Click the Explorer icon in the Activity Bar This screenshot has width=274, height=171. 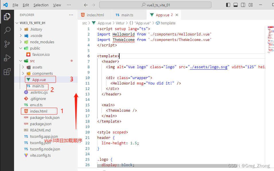(x=7, y=16)
